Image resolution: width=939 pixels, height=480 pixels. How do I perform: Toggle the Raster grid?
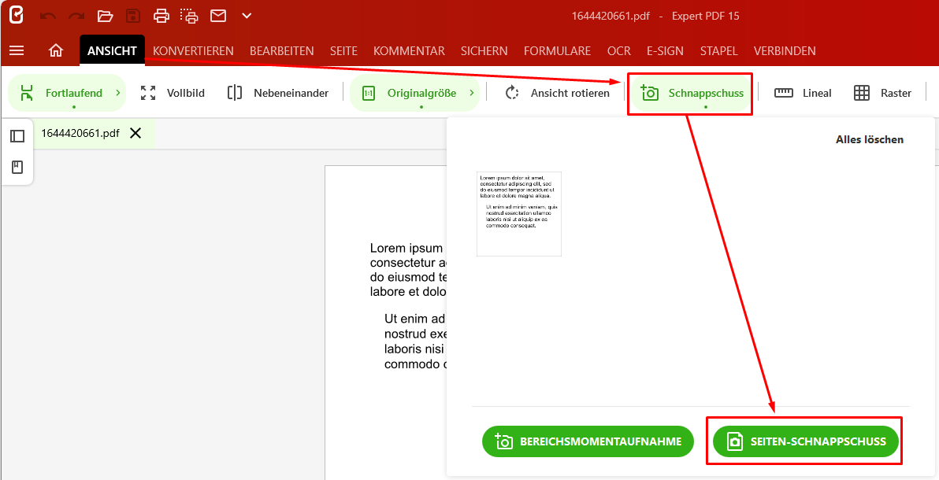click(x=882, y=93)
